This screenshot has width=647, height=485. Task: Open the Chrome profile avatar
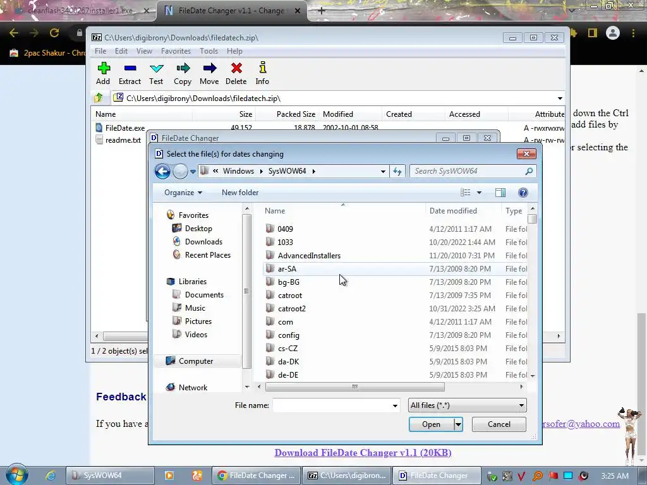pyautogui.click(x=613, y=33)
